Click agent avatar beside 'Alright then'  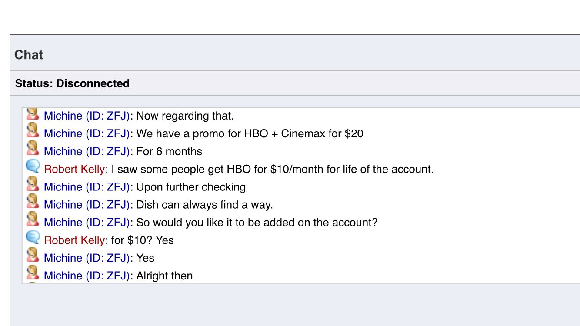[33, 273]
